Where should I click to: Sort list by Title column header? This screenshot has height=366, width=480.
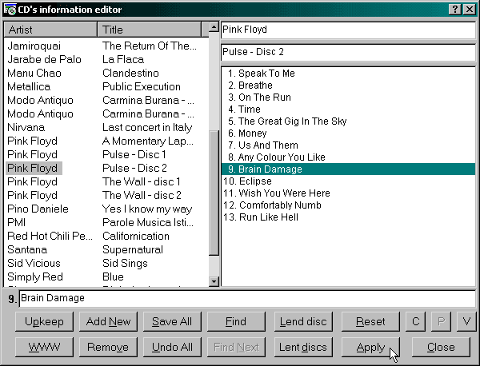[x=150, y=30]
